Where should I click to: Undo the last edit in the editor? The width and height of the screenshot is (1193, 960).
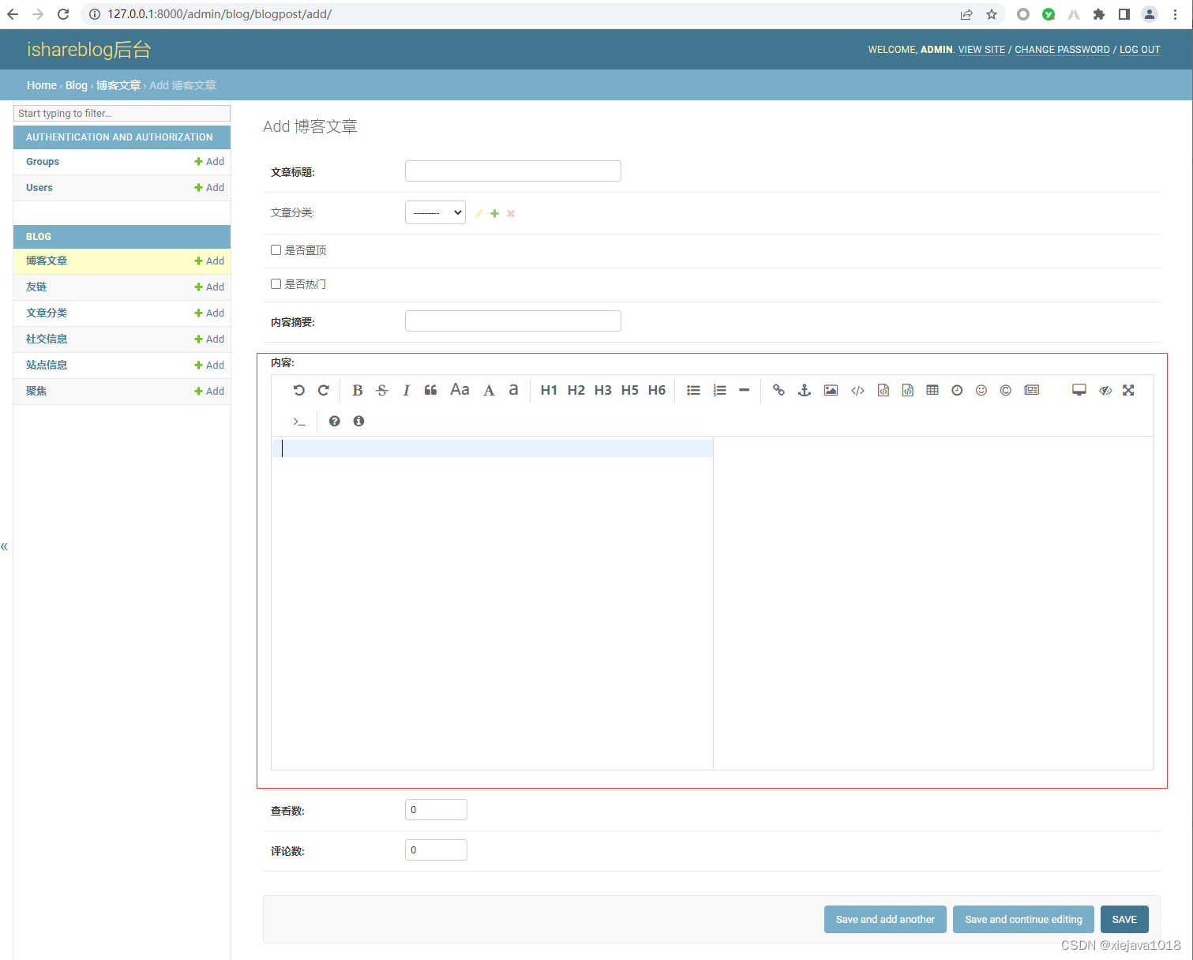tap(298, 390)
